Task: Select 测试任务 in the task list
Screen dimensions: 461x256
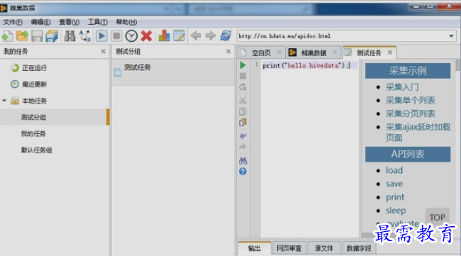Action: pos(173,72)
